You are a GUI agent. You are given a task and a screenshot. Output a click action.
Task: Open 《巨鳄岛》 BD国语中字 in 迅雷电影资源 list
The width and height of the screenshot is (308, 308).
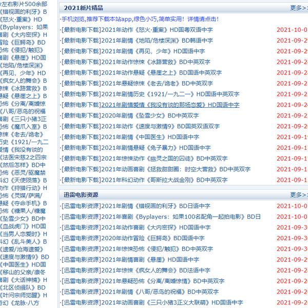point(153,238)
